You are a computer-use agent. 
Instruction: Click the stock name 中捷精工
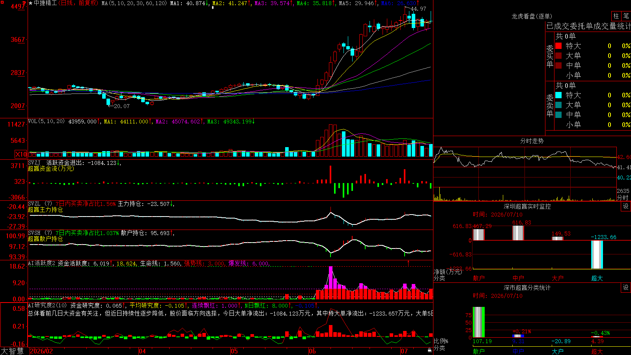pos(45,3)
